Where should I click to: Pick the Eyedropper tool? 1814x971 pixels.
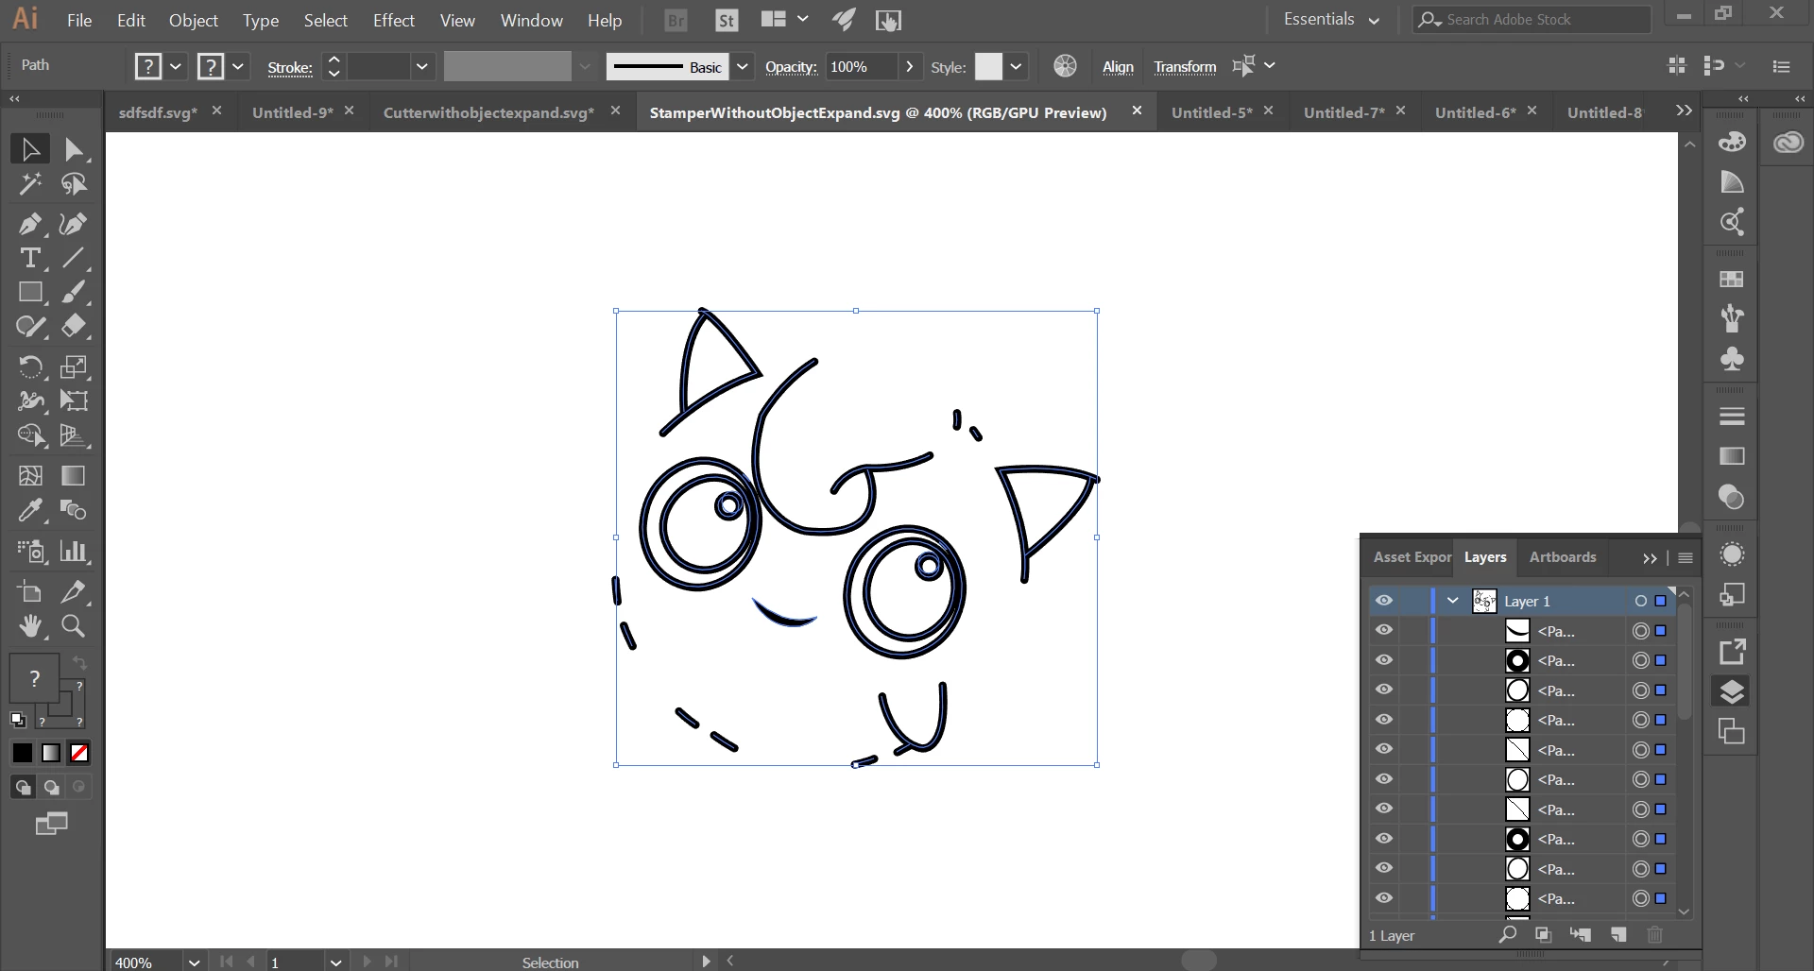[30, 511]
